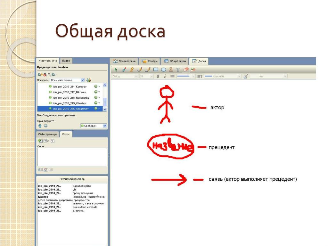This screenshot has width=328, height=246.
Task: Click inside the Опрос text area
Action: pyautogui.click(x=72, y=157)
